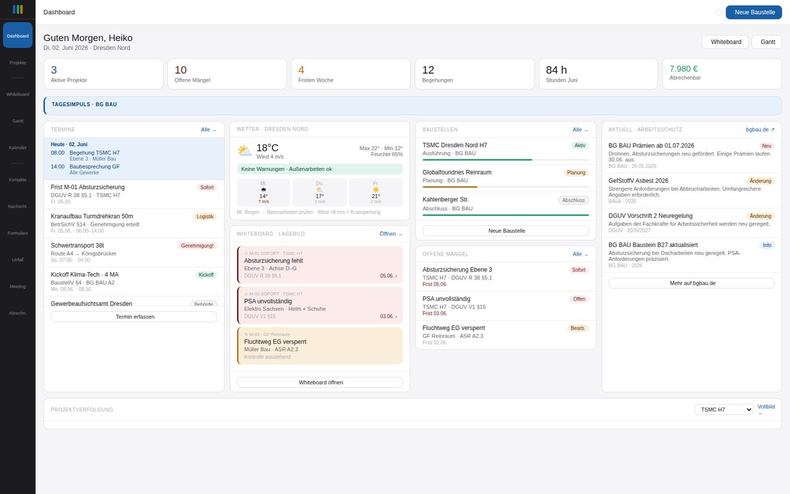This screenshot has width=790, height=494.
Task: Open Kalender in the sidebar
Action: [x=18, y=148]
